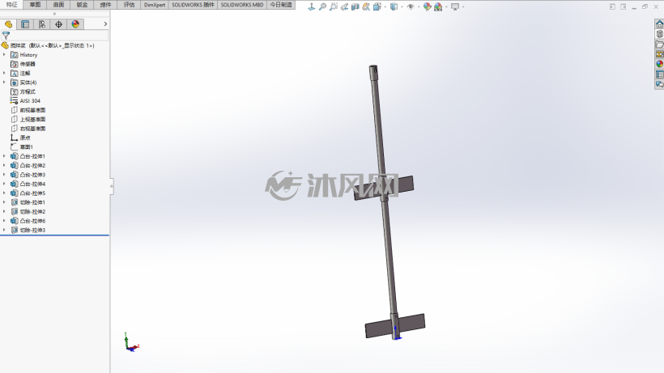
Task: Select the 前视基准面 plane
Action: 28,110
